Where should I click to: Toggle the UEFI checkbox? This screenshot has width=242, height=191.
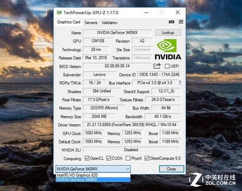click(167, 66)
